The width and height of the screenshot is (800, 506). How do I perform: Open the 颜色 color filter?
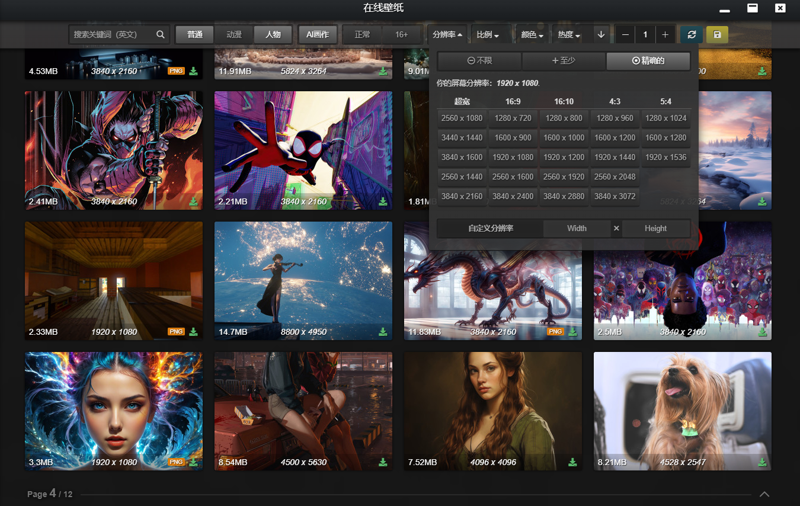532,35
